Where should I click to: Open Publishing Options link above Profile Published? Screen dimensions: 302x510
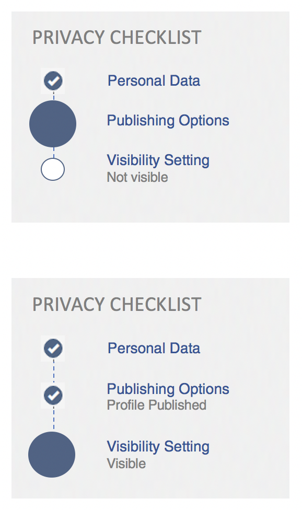click(x=168, y=389)
